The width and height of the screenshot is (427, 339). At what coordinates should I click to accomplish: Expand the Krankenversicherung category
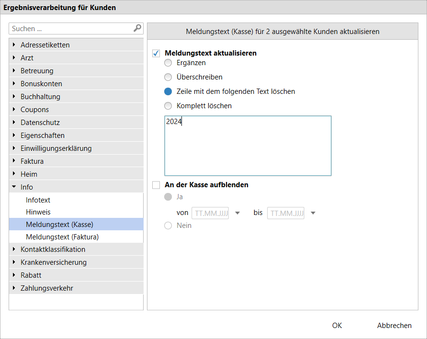[14, 262]
